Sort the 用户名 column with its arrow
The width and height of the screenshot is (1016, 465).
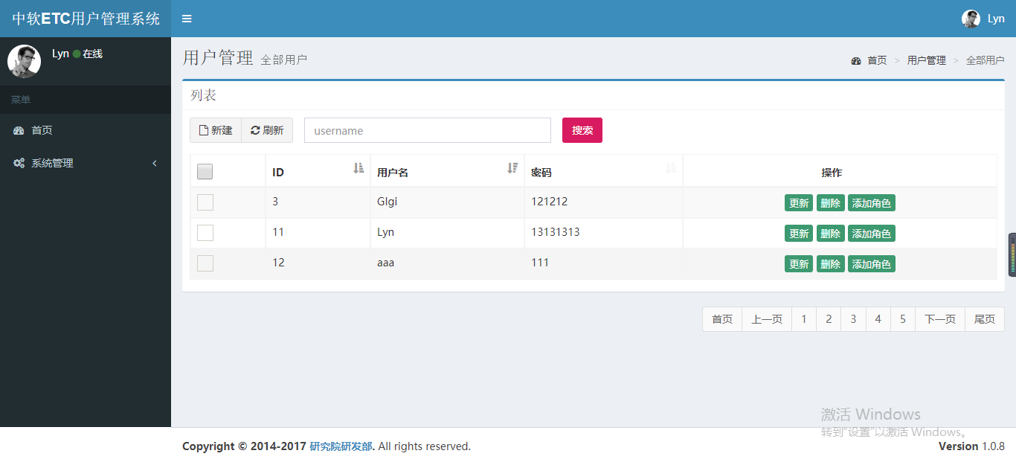pos(512,168)
